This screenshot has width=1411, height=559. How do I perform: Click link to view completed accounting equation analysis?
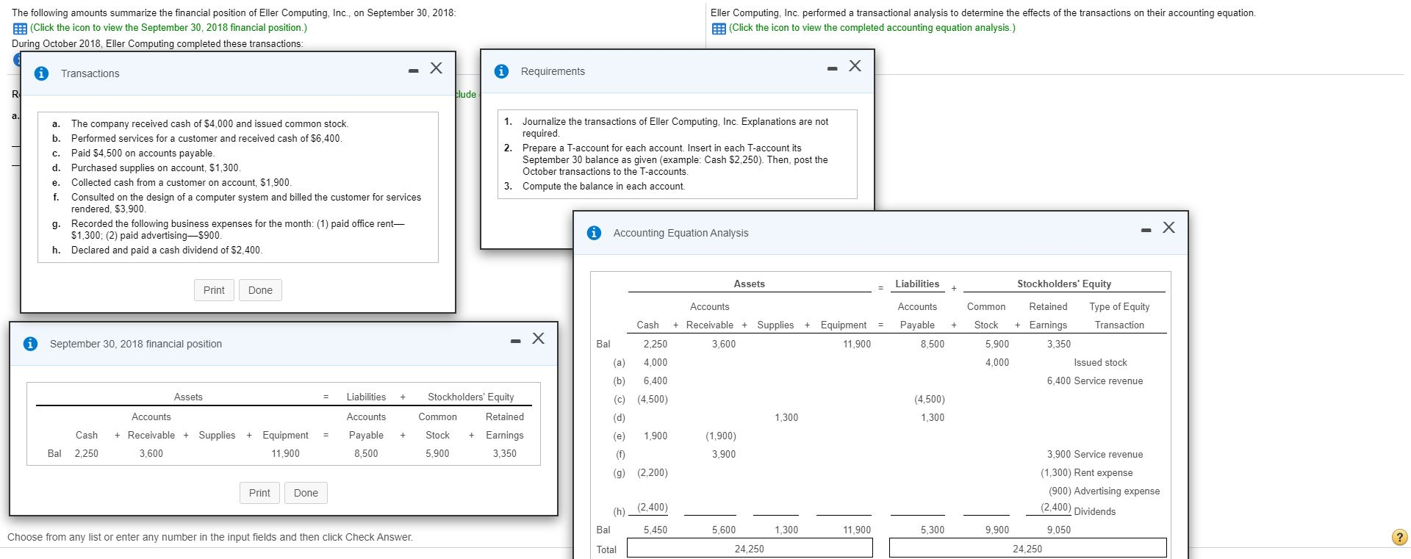coord(872,28)
